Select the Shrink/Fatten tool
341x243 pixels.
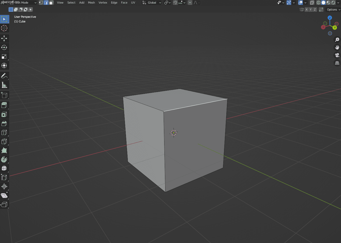coord(4,187)
